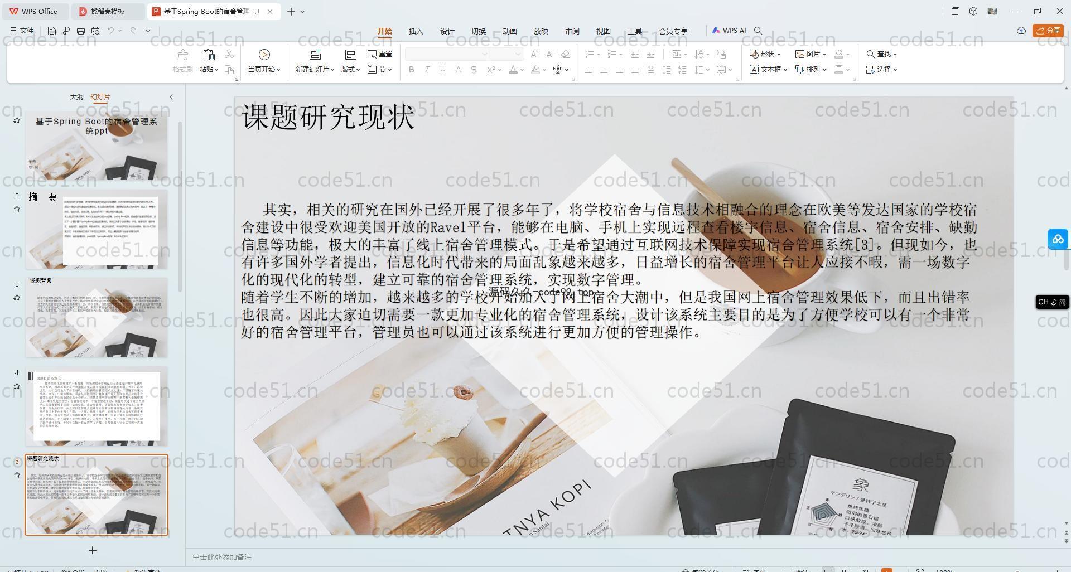1071x572 pixels.
Task: Toggle underline formatting
Action: (x=442, y=70)
